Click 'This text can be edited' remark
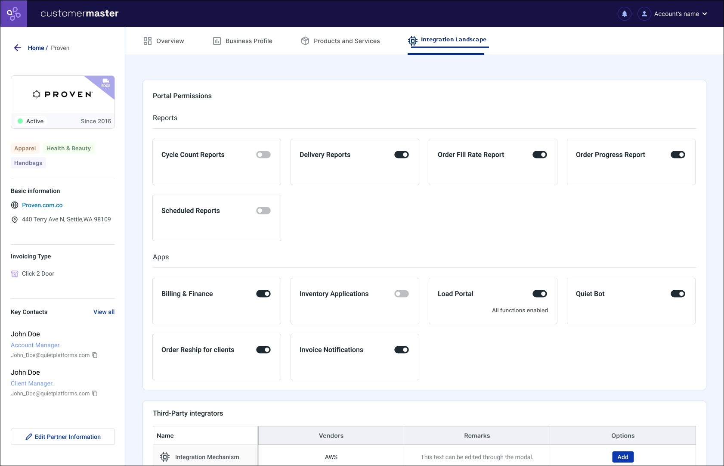Screen dimensions: 724x466 477,457
